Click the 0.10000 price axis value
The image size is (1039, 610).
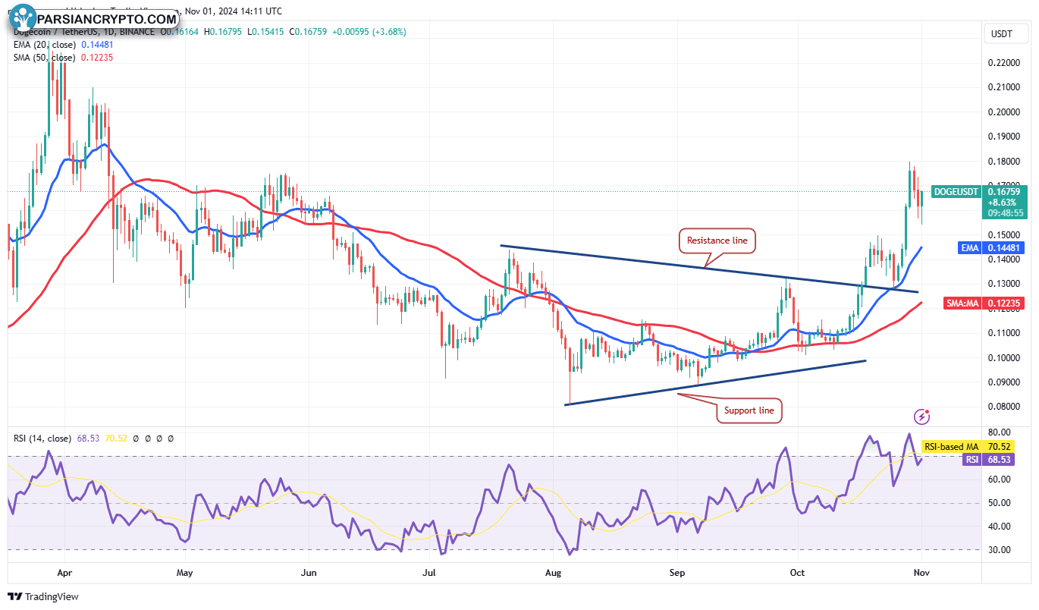click(1004, 357)
